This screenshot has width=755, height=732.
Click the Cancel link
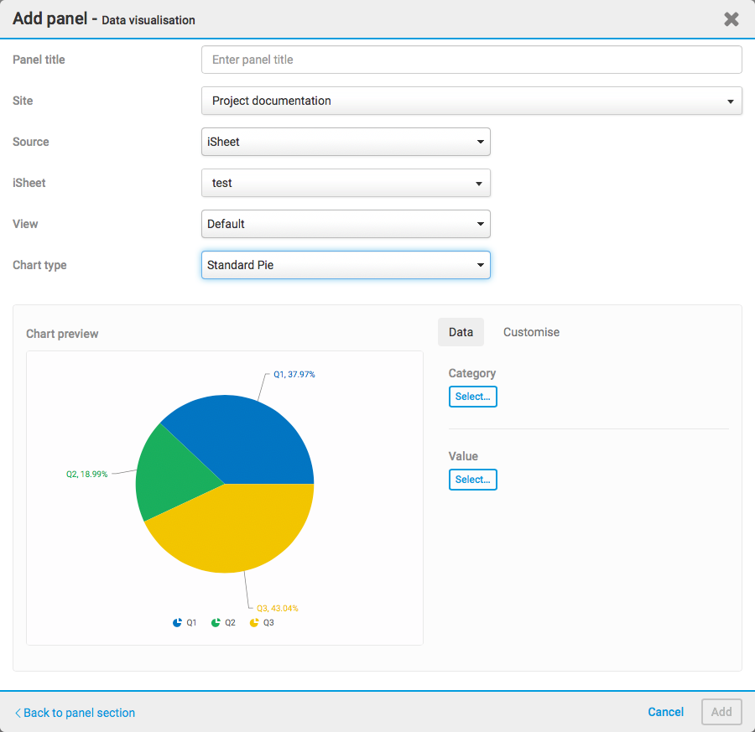click(665, 712)
